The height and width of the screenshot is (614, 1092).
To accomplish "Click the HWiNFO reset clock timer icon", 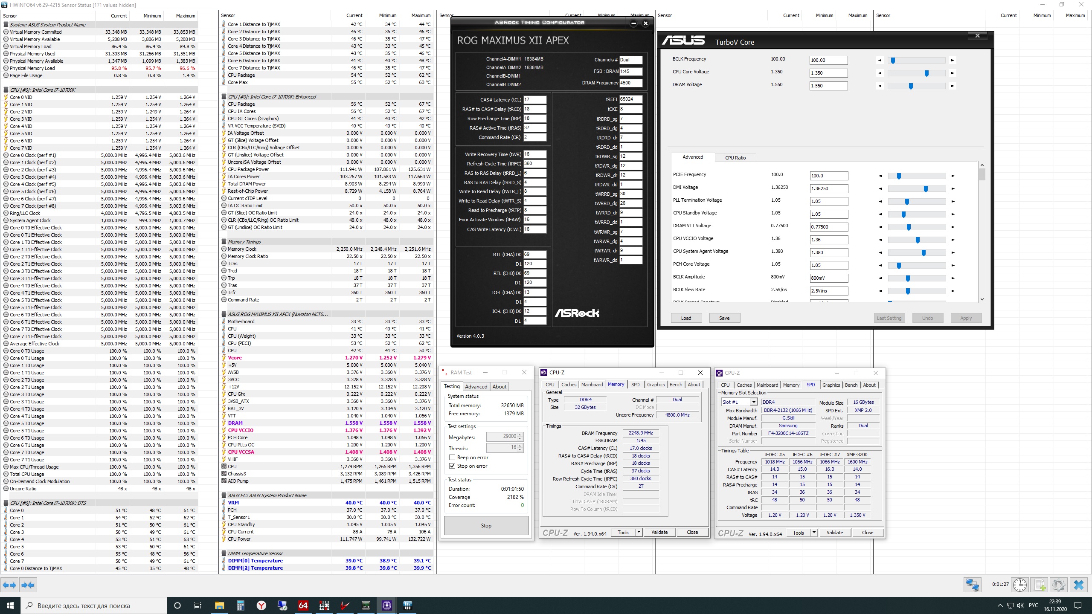I will tap(1020, 585).
